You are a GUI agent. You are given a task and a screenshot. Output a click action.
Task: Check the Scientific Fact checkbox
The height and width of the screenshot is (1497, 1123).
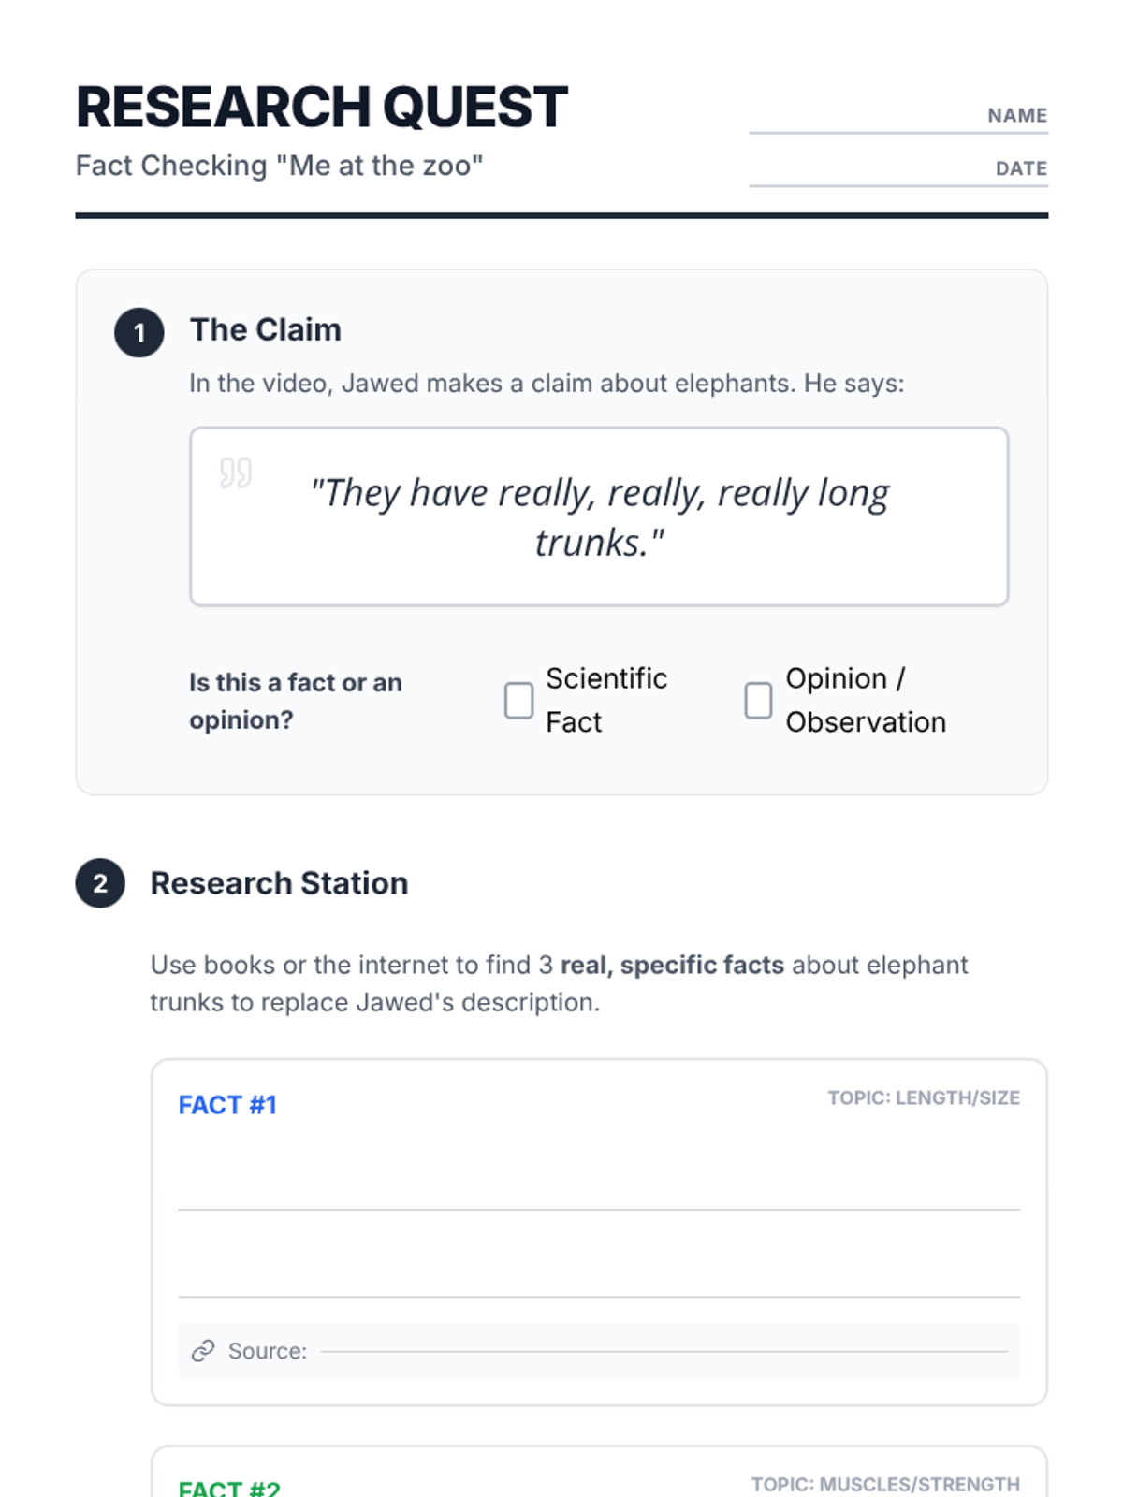[518, 700]
